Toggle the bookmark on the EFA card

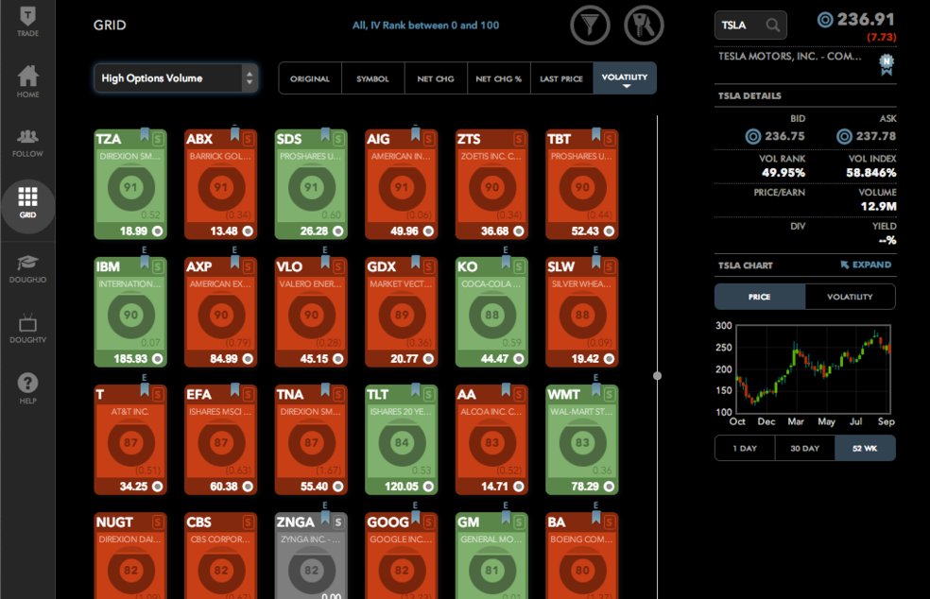pos(235,389)
